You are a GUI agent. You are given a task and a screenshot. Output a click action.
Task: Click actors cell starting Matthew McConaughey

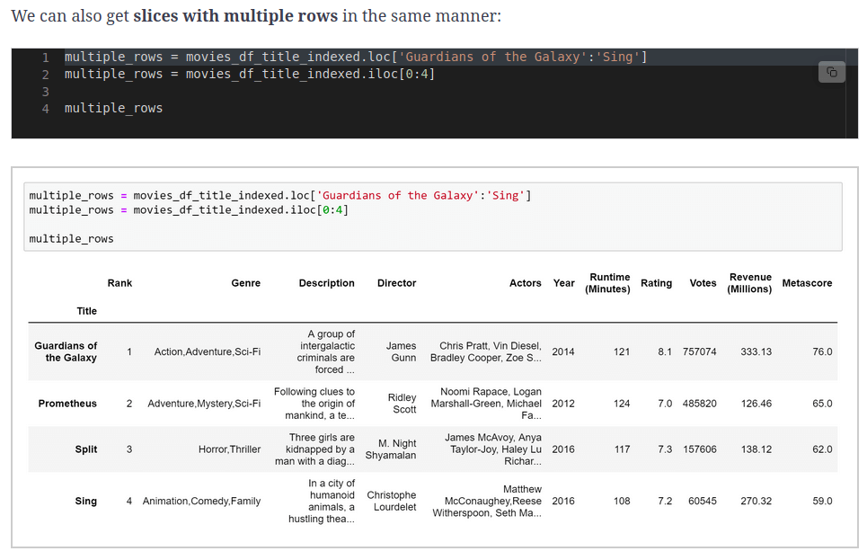(487, 502)
